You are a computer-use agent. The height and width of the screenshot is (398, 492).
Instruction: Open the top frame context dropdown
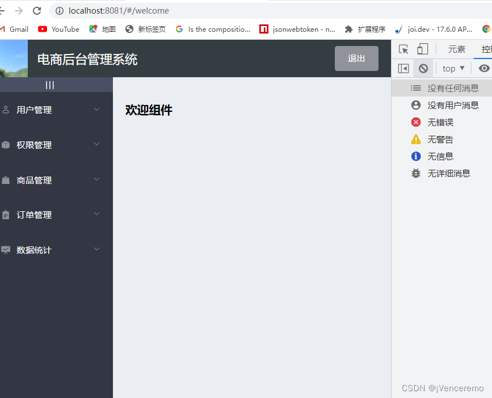(x=452, y=68)
